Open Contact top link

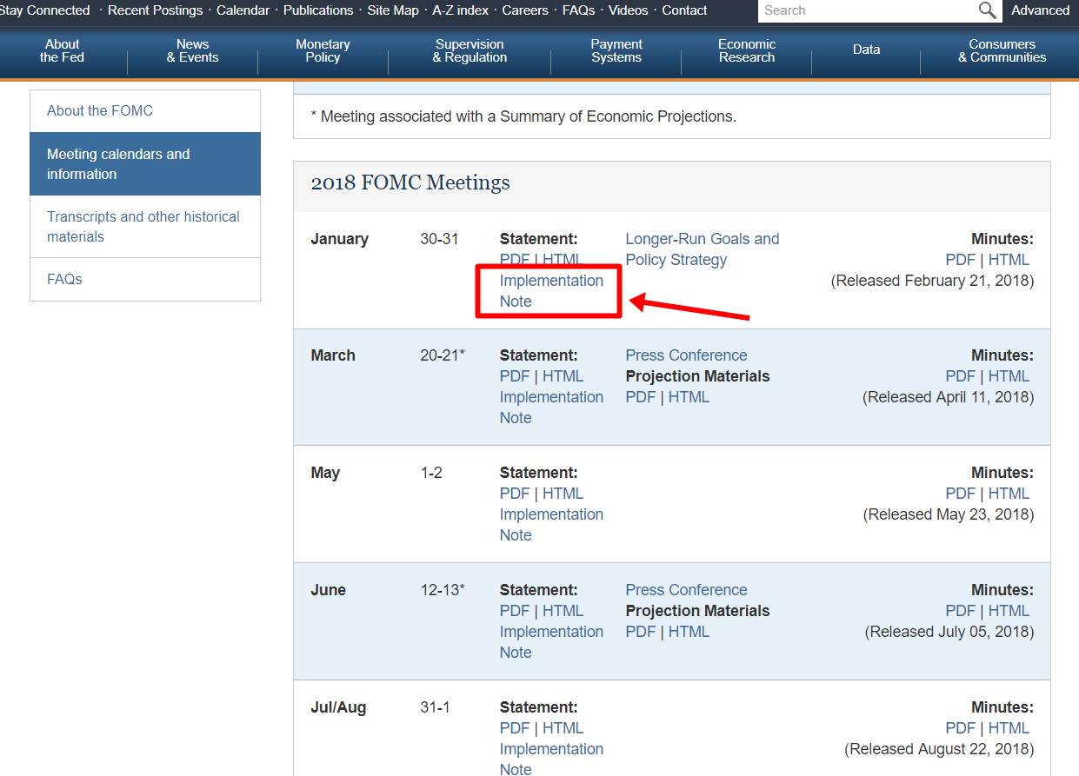tap(684, 10)
